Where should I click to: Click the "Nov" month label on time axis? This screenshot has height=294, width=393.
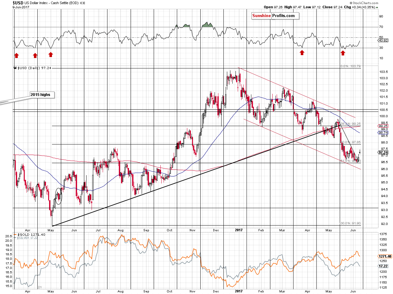click(192, 230)
